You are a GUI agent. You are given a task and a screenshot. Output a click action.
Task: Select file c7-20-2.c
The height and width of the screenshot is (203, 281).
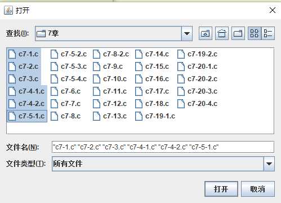tap(198, 79)
